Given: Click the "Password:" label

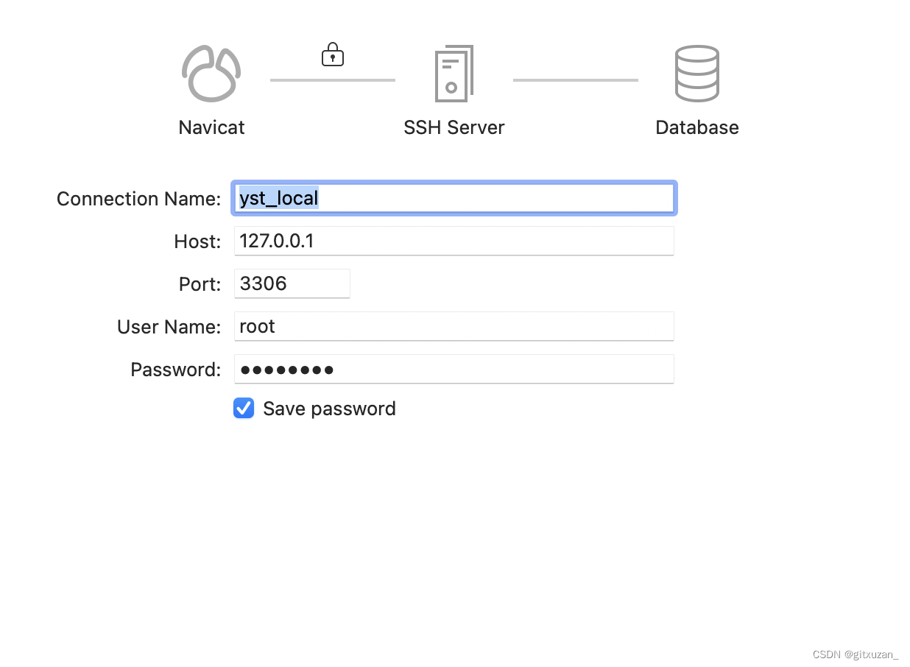Looking at the screenshot, I should click(175, 370).
